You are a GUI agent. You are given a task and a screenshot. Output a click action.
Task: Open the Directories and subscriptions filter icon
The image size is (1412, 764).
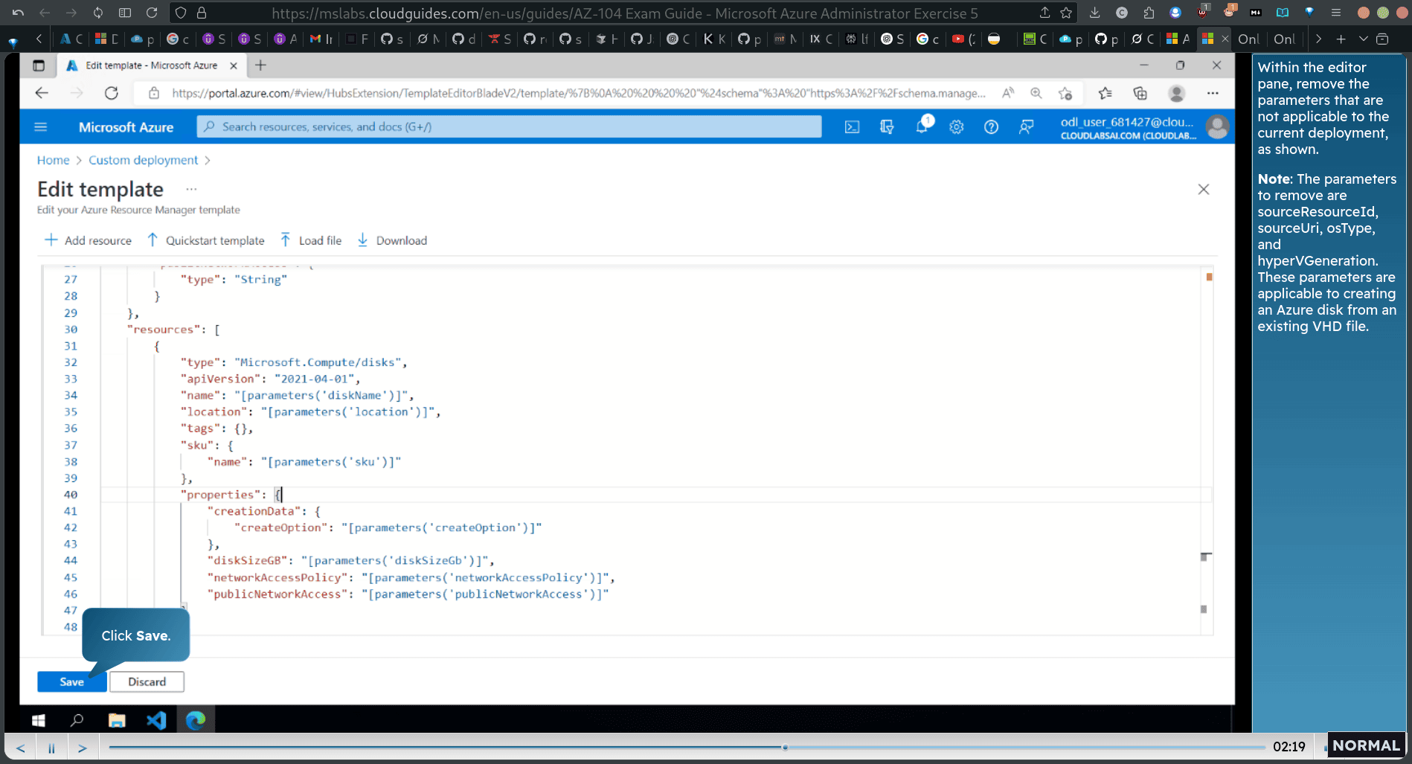tap(887, 127)
